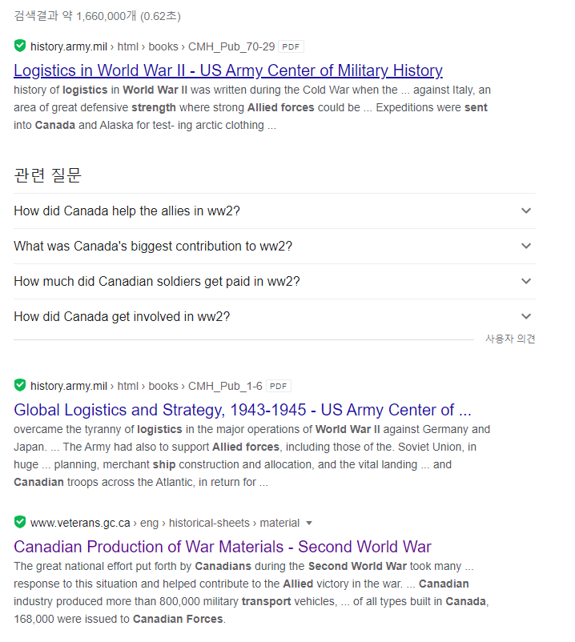Click green shield icon beside veterans.gc.ca result
575x642 pixels.
pos(20,522)
